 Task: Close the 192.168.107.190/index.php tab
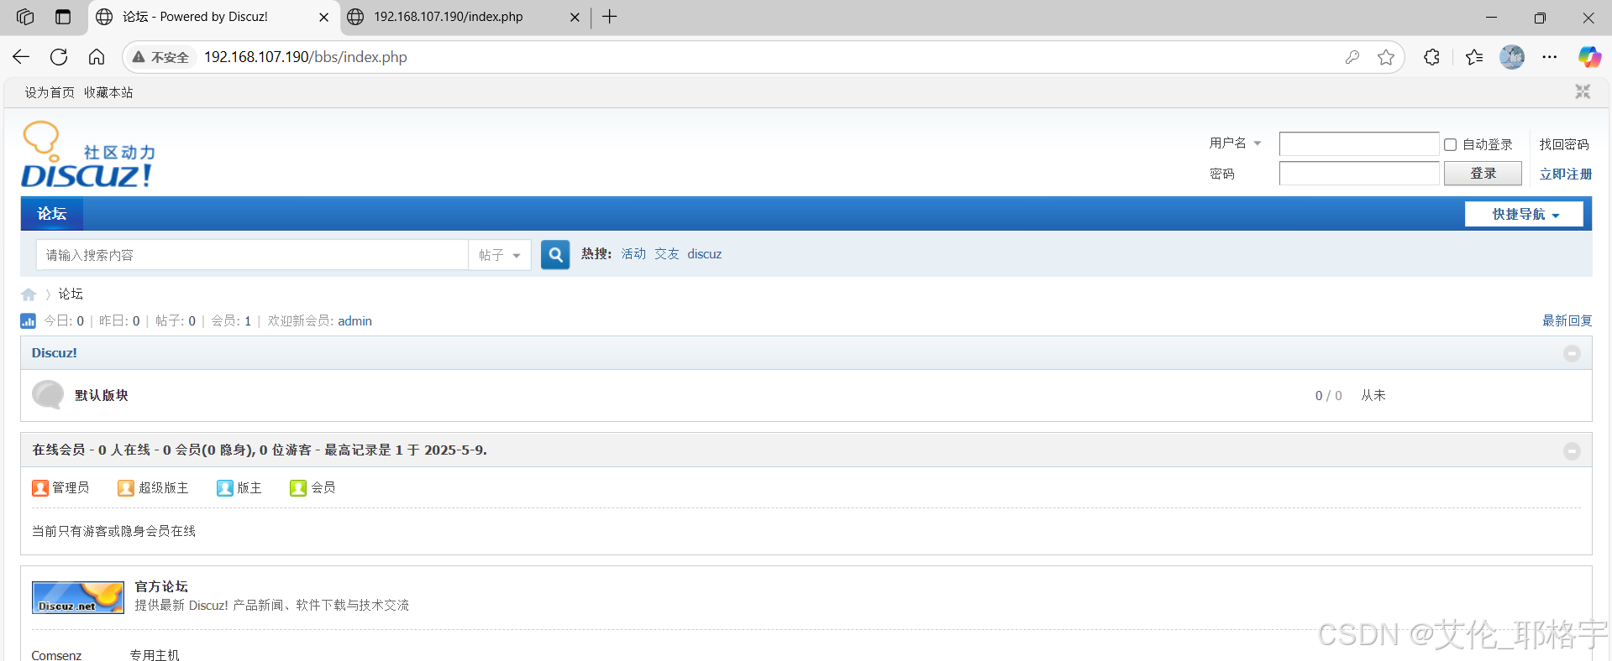(575, 17)
